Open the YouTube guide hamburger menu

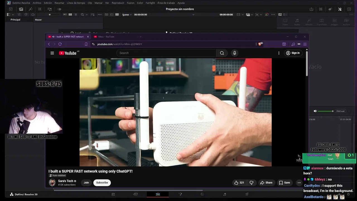point(52,53)
